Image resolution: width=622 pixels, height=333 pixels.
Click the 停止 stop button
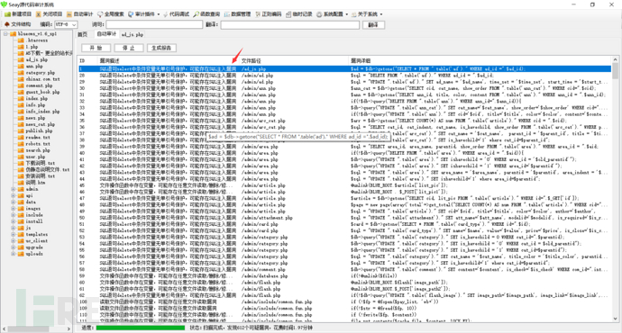pos(129,48)
